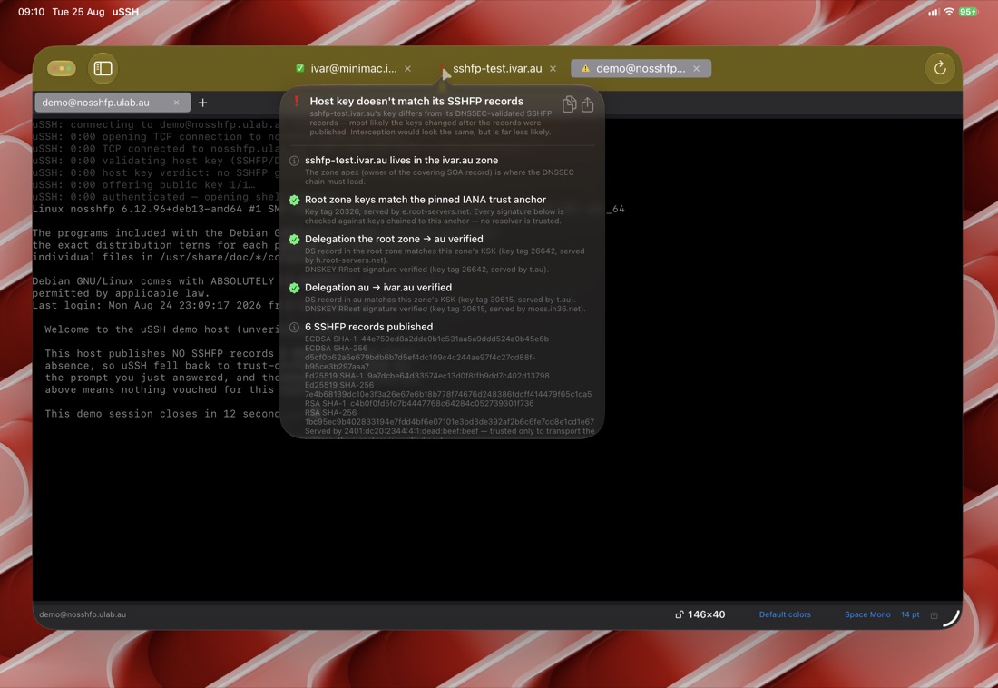The width and height of the screenshot is (998, 688).
Task: Click the info icon beside ivar.au zone
Action: coord(294,161)
